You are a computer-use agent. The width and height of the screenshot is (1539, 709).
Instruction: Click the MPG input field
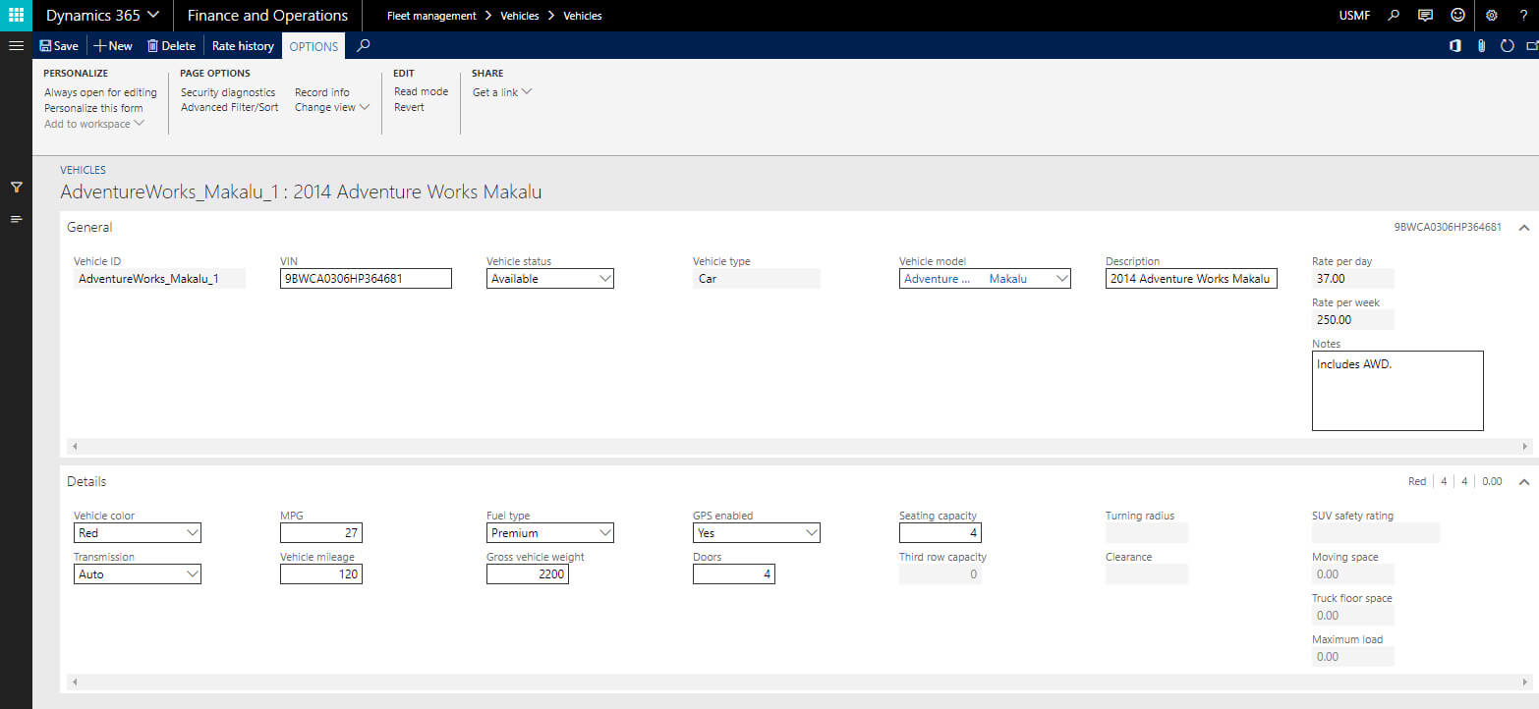(x=321, y=533)
